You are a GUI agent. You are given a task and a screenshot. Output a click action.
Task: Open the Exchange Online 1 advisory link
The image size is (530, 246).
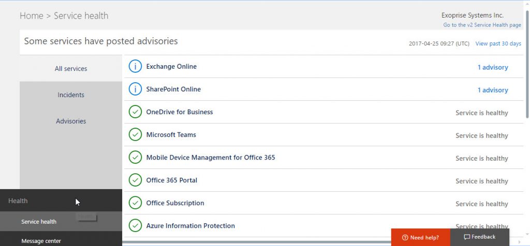(x=493, y=68)
